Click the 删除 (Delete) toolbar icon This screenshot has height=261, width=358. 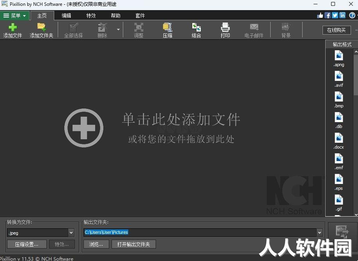[102, 30]
